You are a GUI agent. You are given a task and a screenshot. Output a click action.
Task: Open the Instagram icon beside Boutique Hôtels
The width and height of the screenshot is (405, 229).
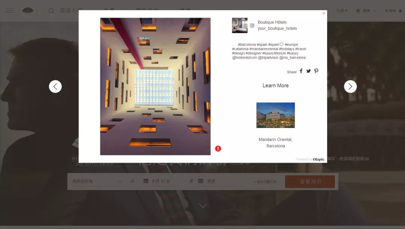point(252,26)
